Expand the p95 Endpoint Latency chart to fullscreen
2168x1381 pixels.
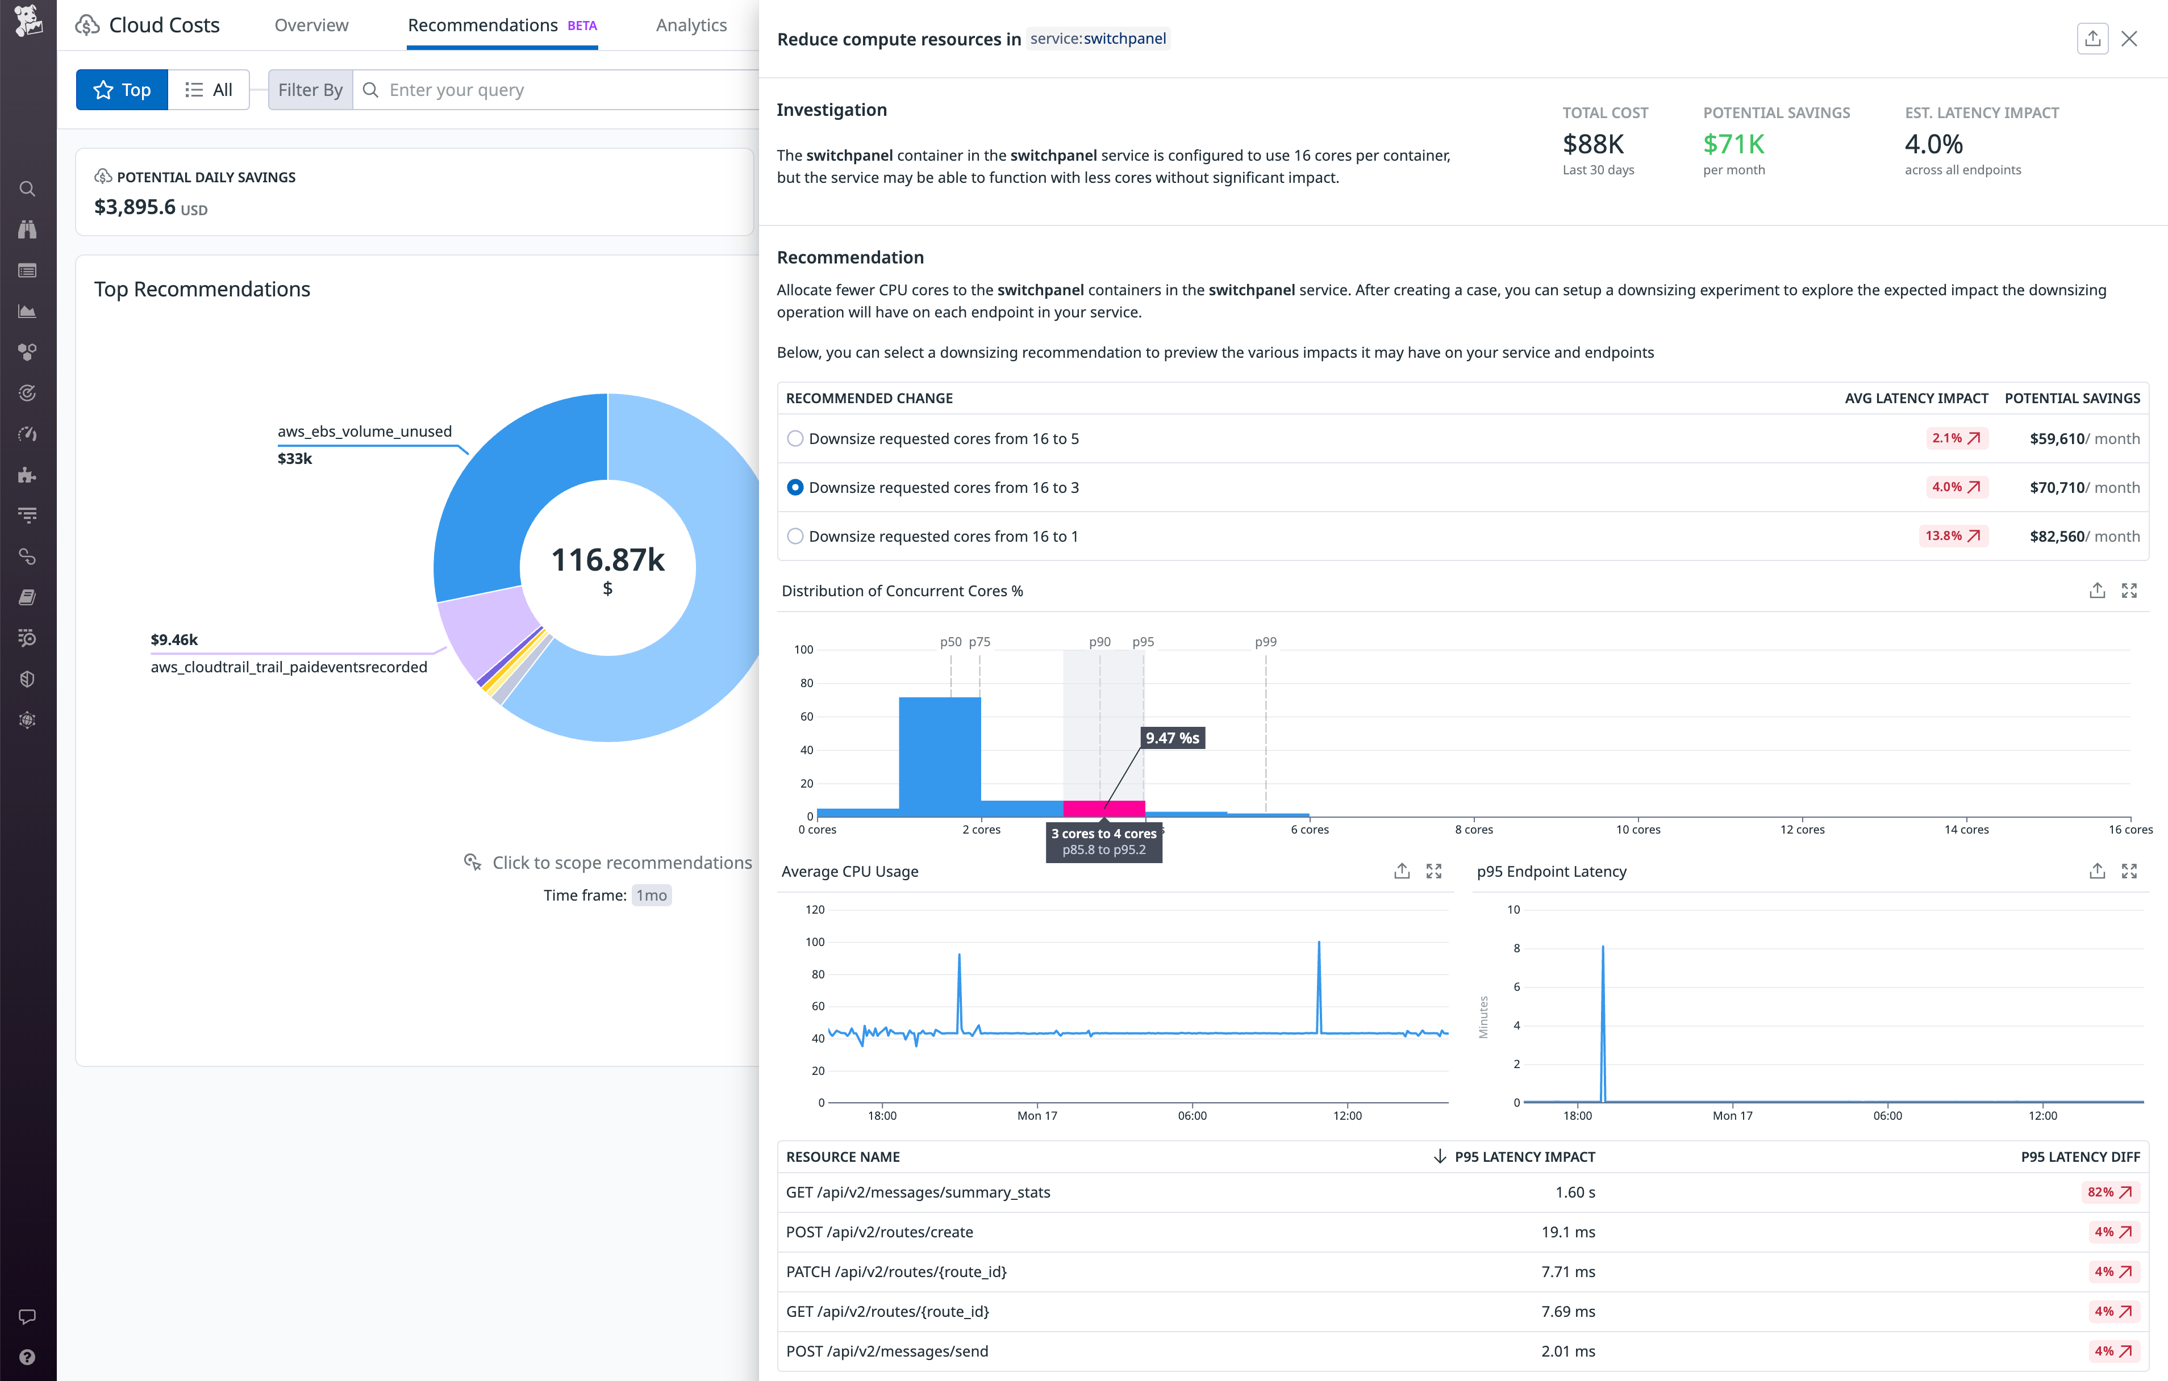(2130, 871)
